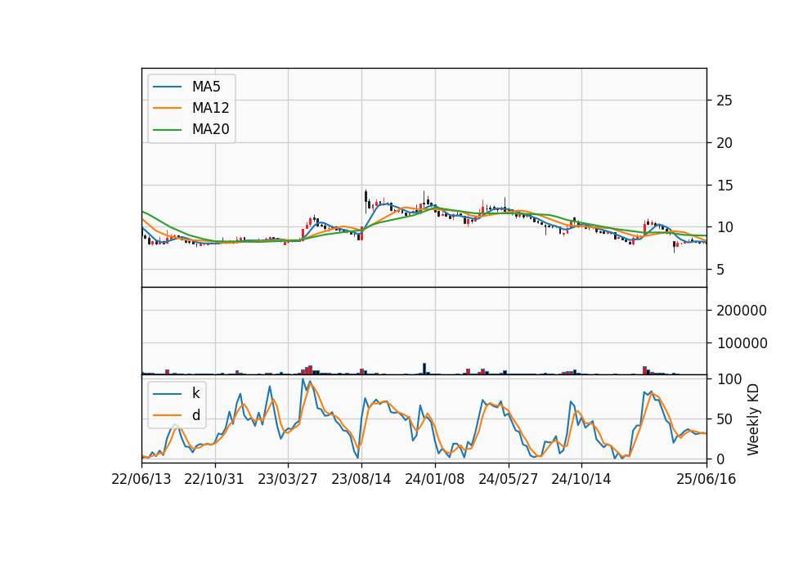This screenshot has width=785, height=564.
Task: Click the MA5 legend label
Action: coord(206,87)
